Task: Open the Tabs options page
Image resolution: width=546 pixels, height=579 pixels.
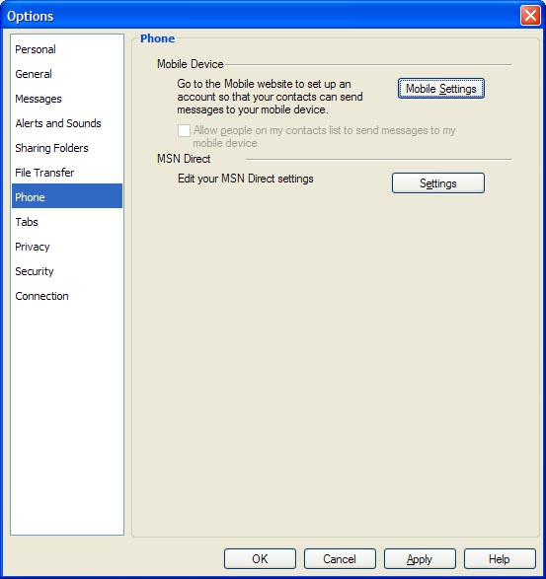Action: pos(67,222)
